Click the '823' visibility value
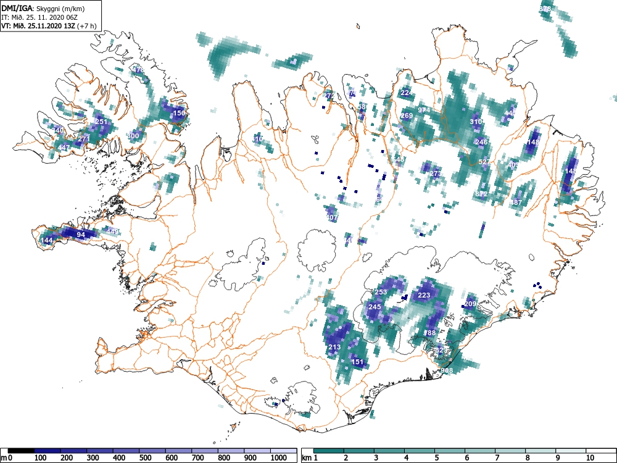Image resolution: width=617 pixels, height=463 pixels. click(441, 349)
